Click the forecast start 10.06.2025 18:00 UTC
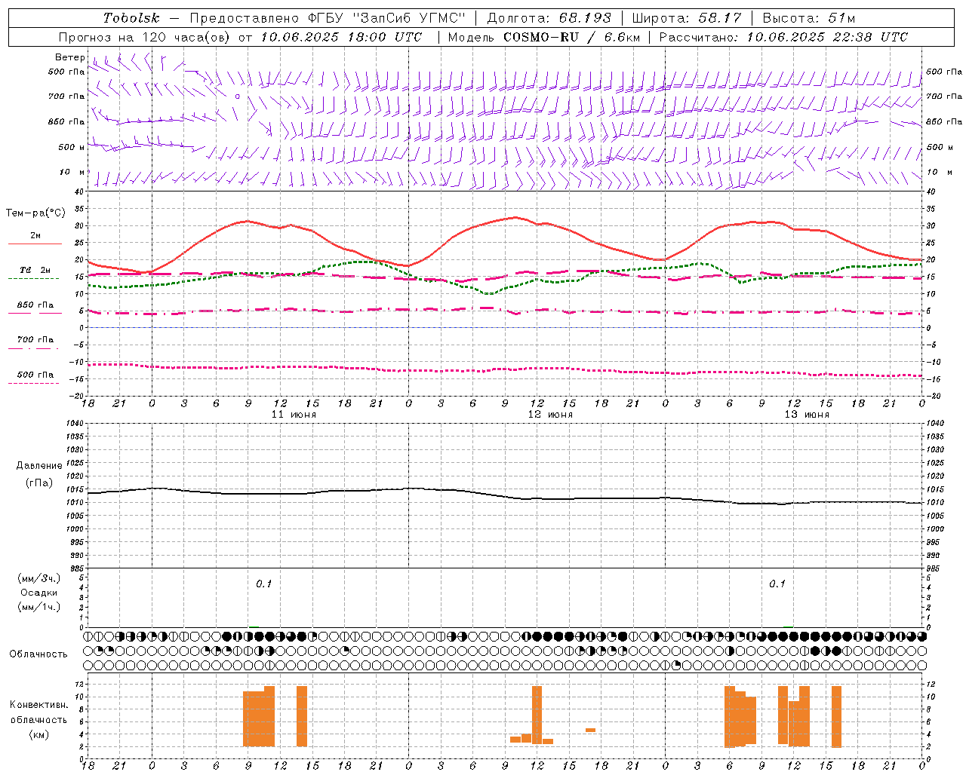This screenshot has width=966, height=772. coord(341,37)
